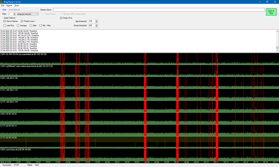Click the Host field showing www.heise.de
The height and width of the screenshot is (167, 279).
click(x=23, y=10)
